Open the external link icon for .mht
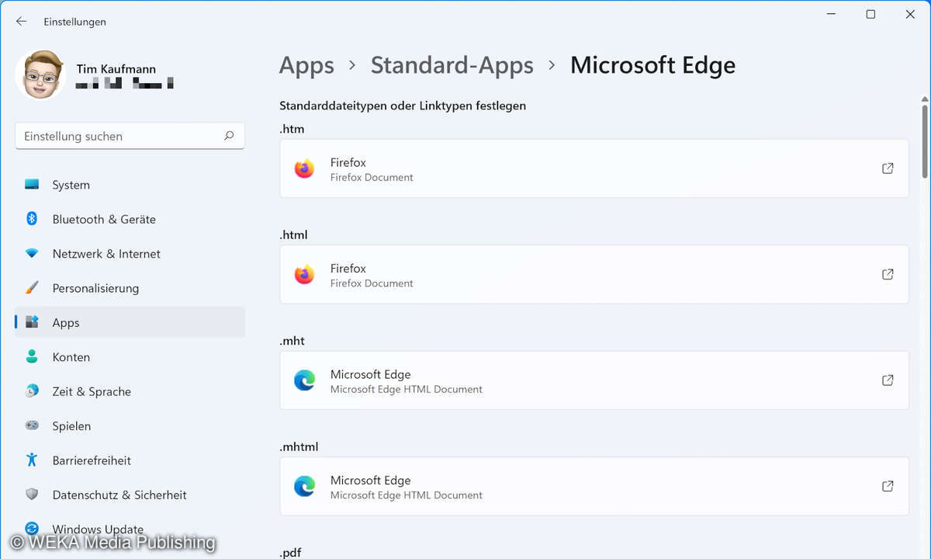Screen dimensions: 931x559 click(x=888, y=380)
